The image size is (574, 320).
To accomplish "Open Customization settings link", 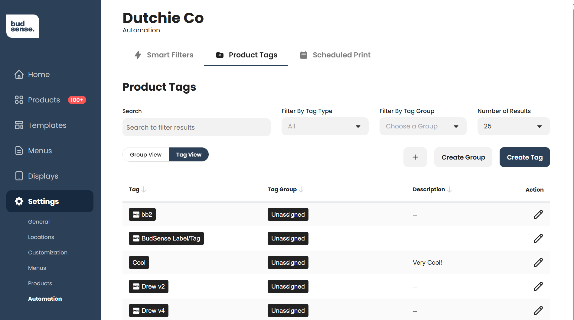I will [48, 252].
